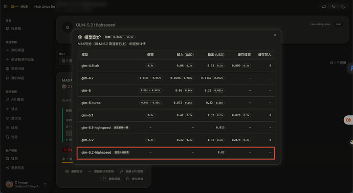Click the 创建 API 密钥 button
The height and width of the screenshot is (193, 353).
coord(131,171)
